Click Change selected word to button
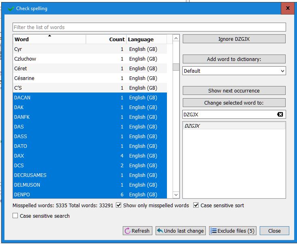 234,103
